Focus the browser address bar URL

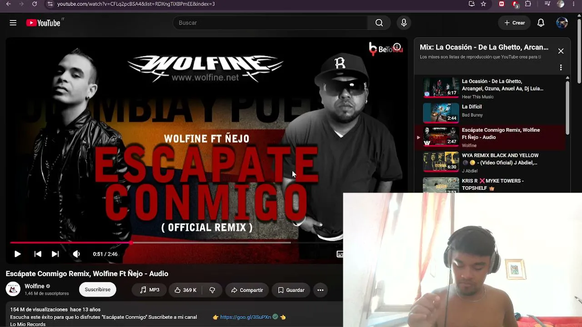pyautogui.click(x=136, y=4)
